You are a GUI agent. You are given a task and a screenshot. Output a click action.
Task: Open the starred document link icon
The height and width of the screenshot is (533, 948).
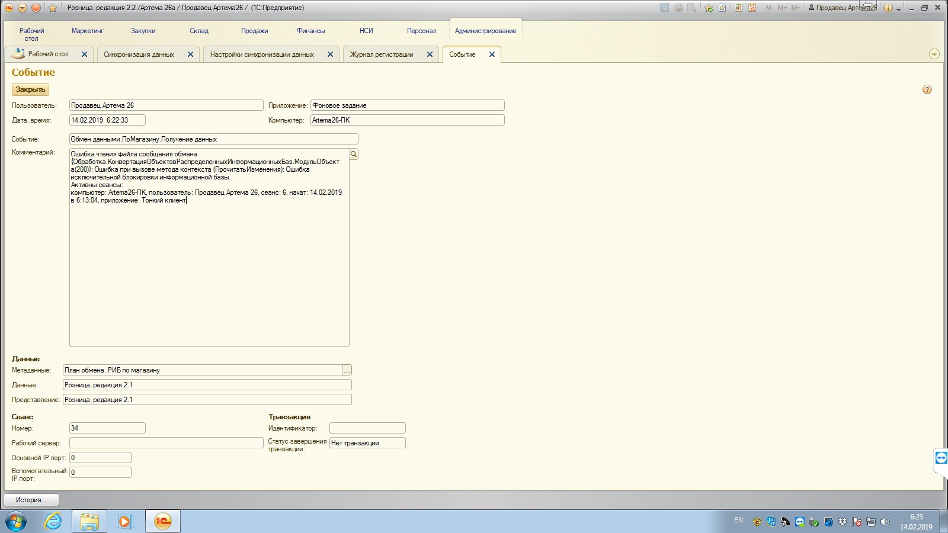[x=722, y=8]
